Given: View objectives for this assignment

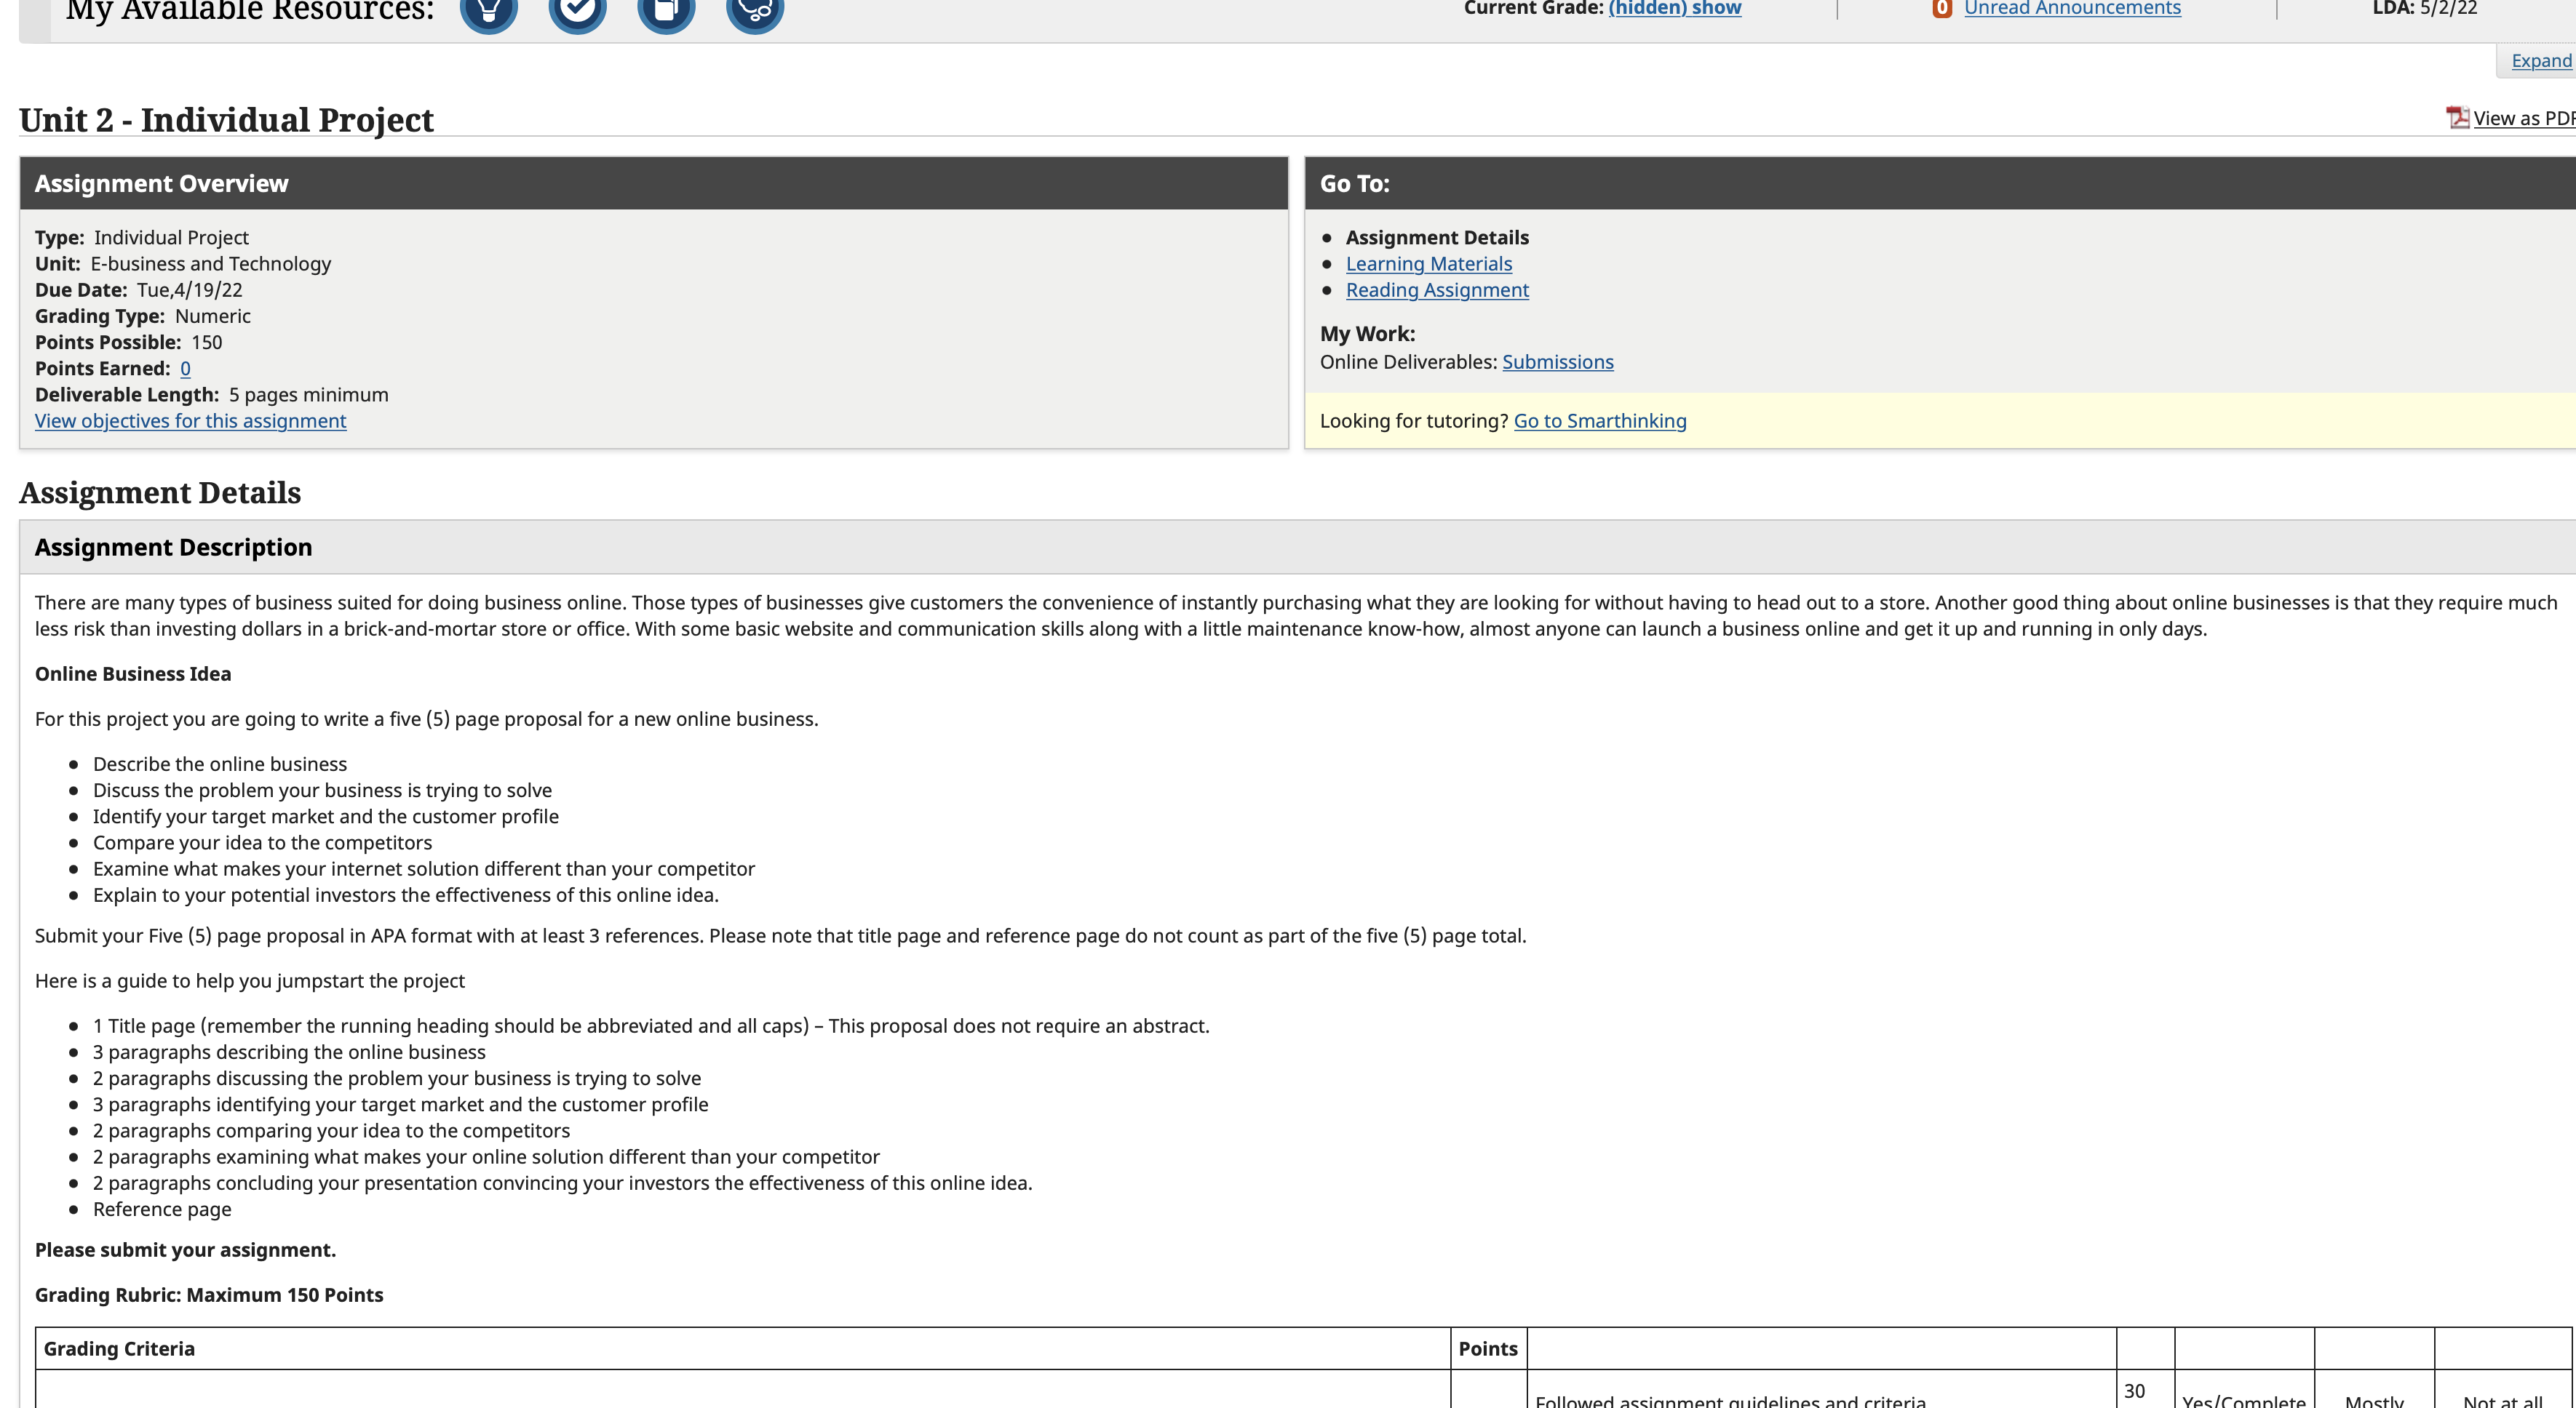Looking at the screenshot, I should tap(191, 420).
